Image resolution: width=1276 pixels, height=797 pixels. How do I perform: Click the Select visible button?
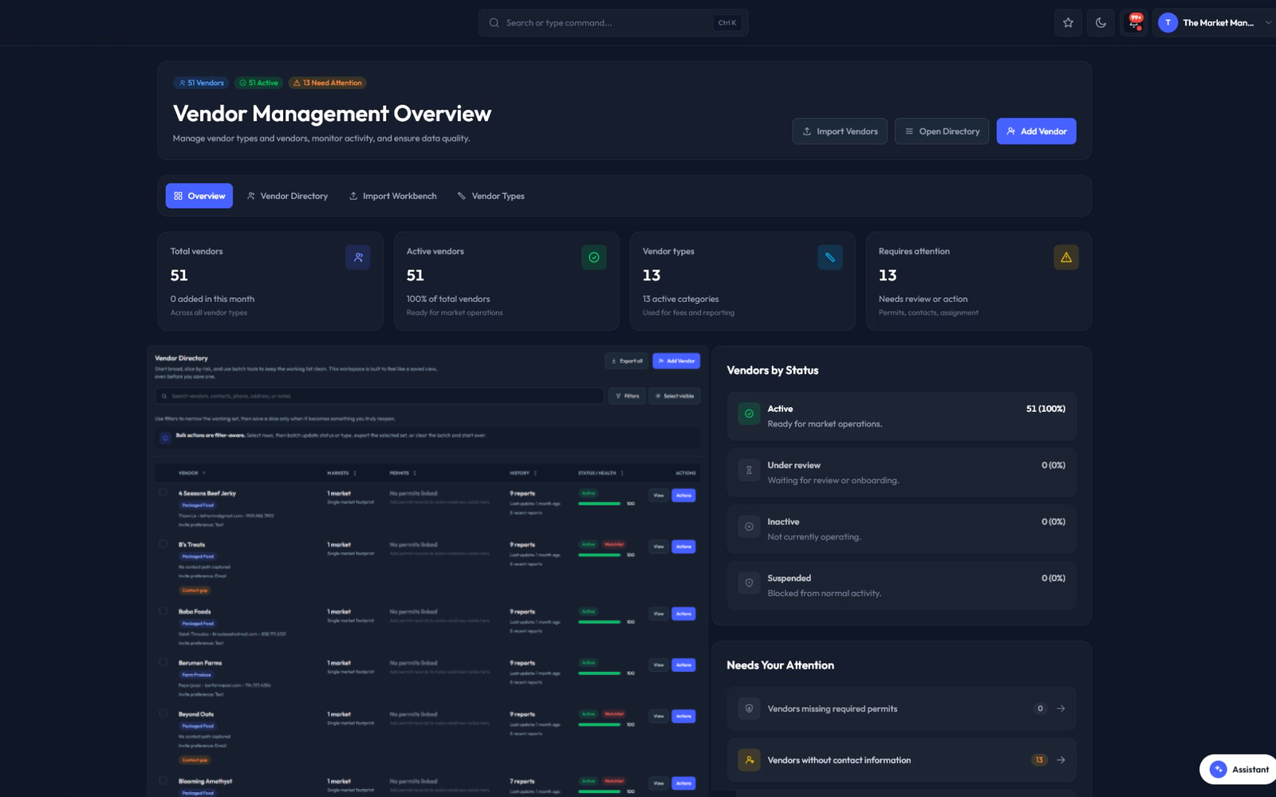(x=675, y=396)
